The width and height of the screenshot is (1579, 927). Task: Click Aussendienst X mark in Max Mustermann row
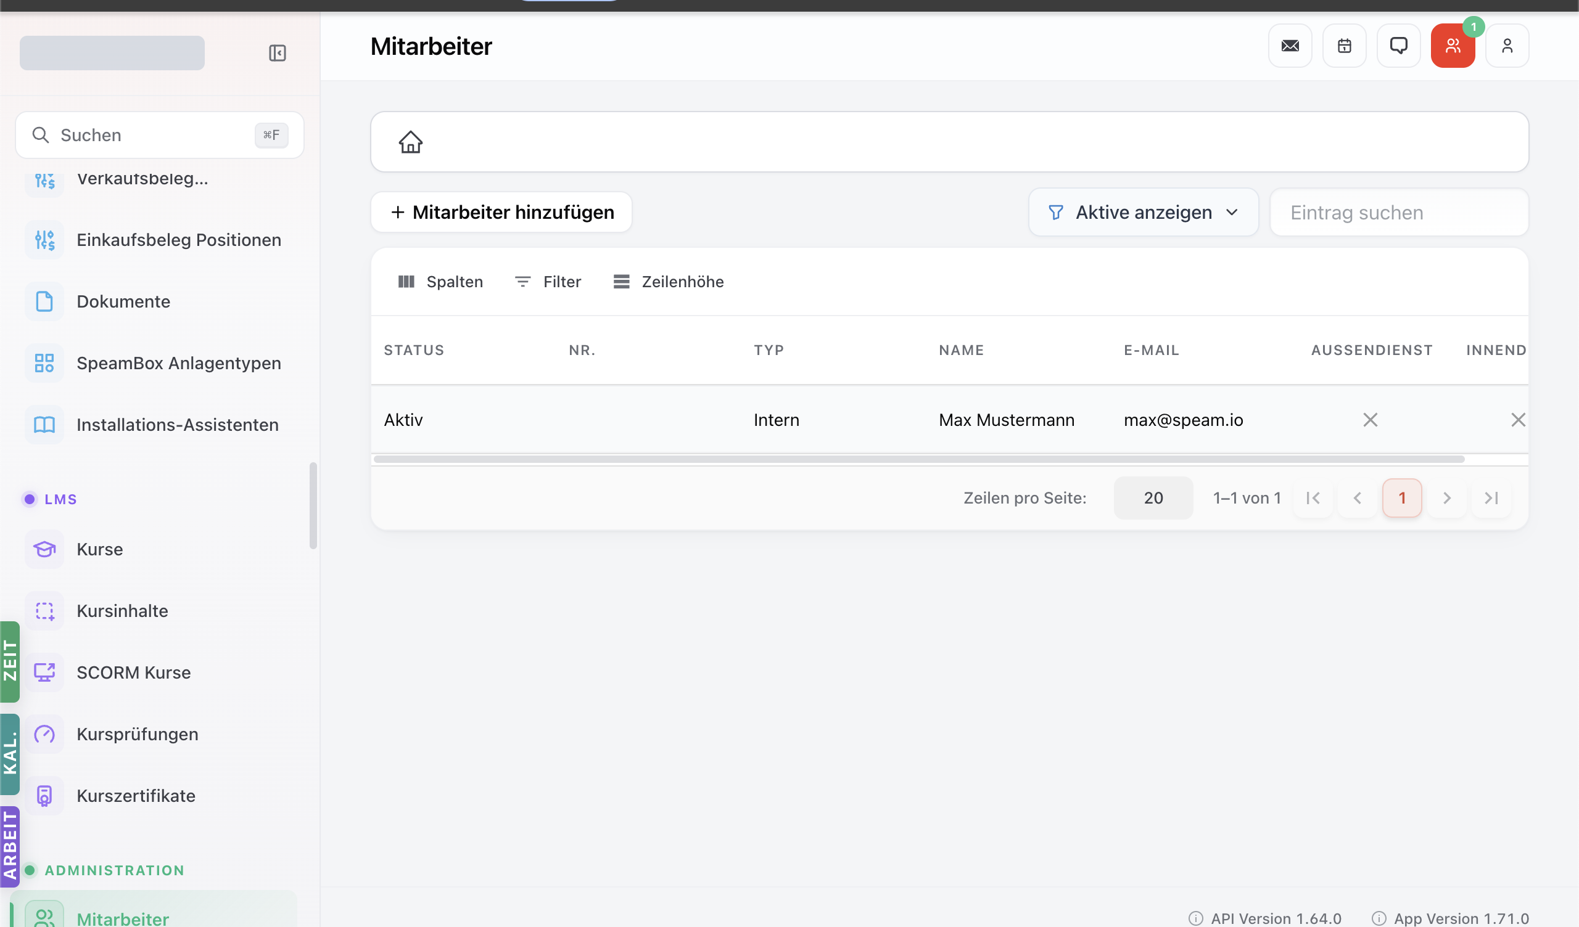(1371, 420)
